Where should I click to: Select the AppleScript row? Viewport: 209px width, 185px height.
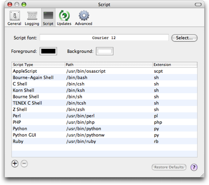tap(104, 71)
